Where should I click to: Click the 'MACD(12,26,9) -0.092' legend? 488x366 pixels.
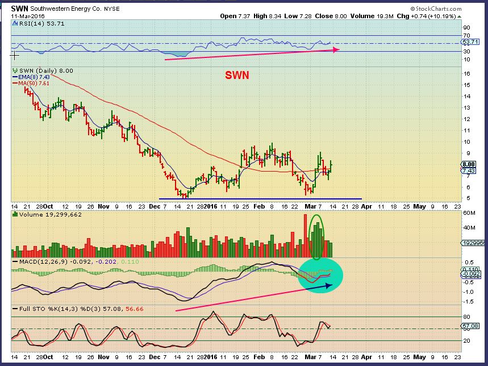(56, 262)
